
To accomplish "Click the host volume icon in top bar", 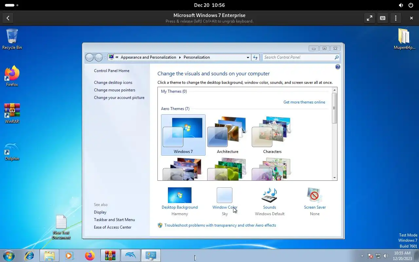I will (x=401, y=5).
